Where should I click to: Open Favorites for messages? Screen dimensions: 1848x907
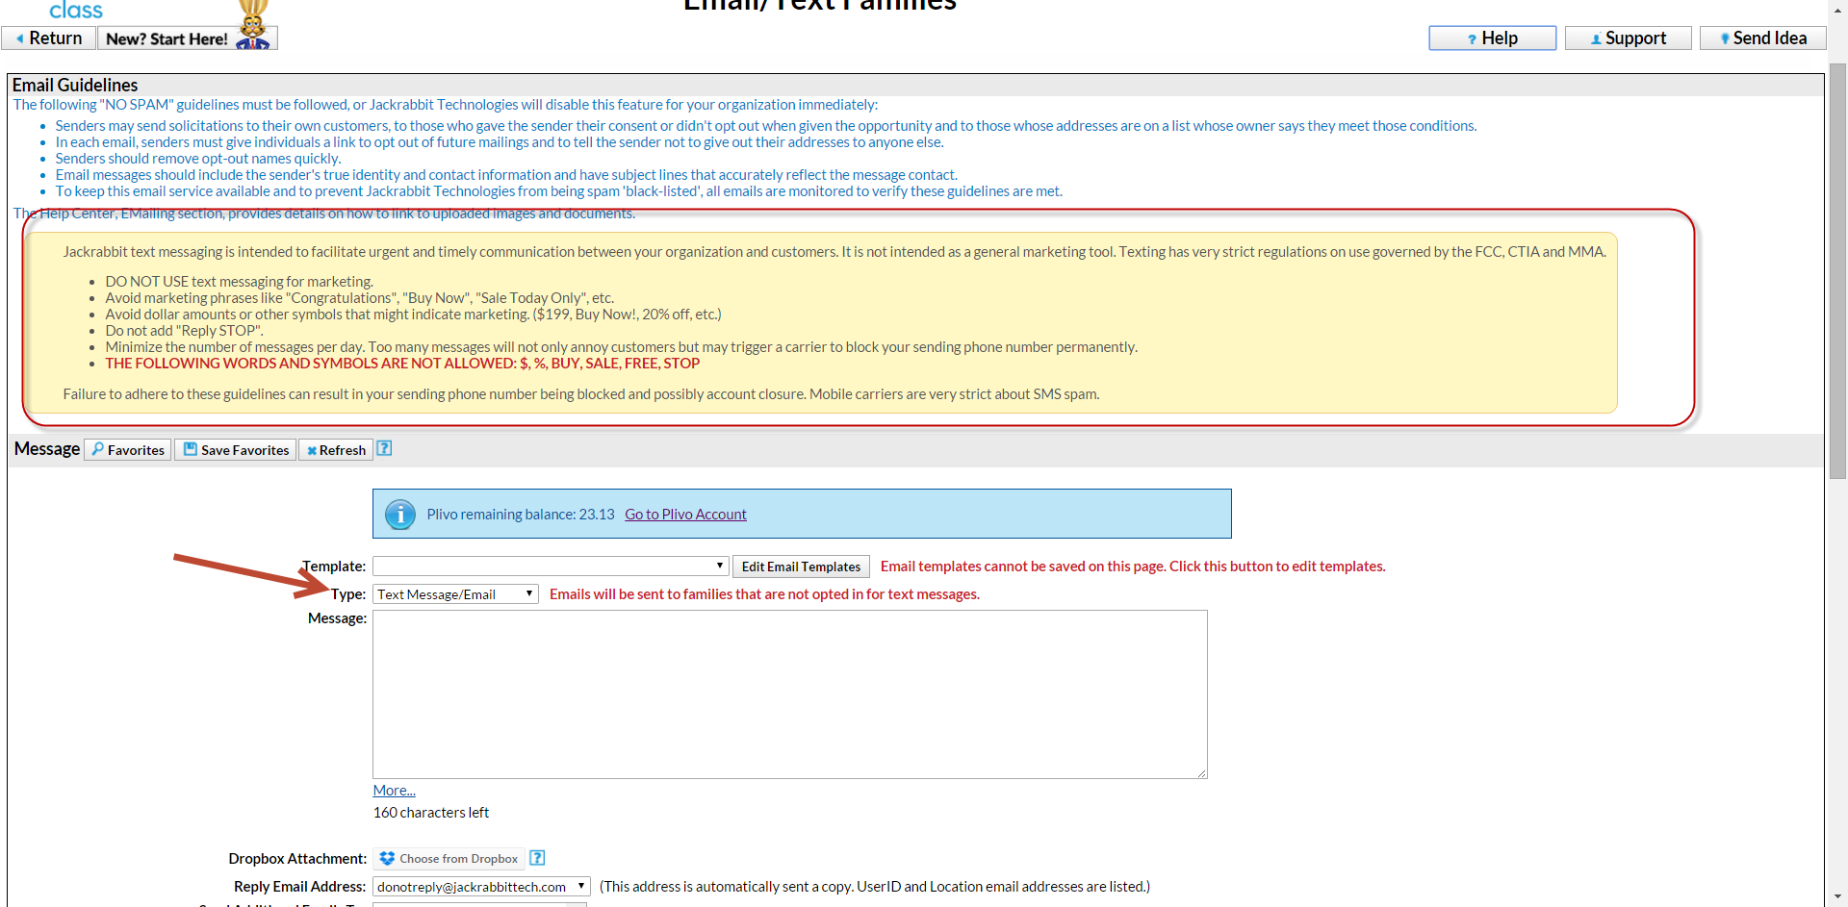[x=128, y=450]
